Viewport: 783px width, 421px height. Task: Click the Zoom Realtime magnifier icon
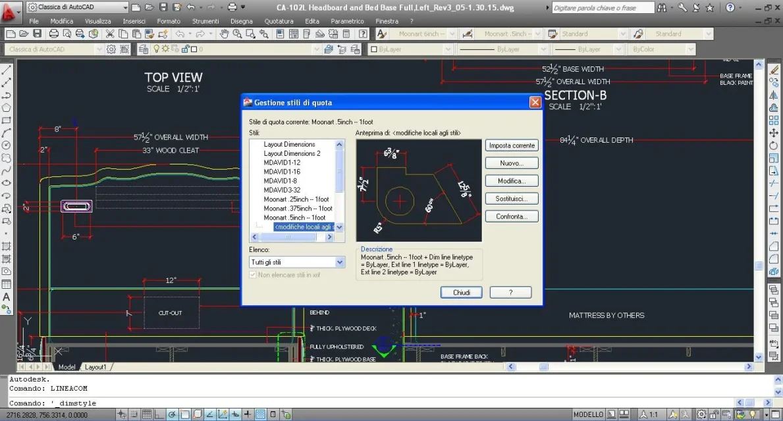[x=237, y=34]
